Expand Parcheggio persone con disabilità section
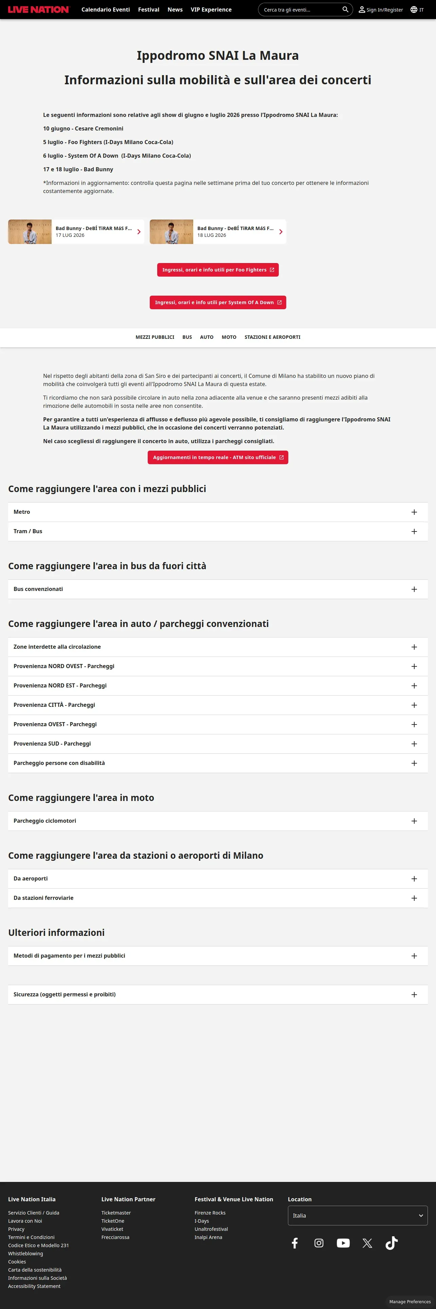This screenshot has width=436, height=1309. pyautogui.click(x=218, y=763)
